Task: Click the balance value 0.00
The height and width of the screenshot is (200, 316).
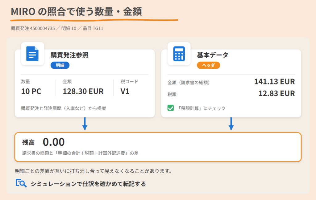Action: point(54,142)
